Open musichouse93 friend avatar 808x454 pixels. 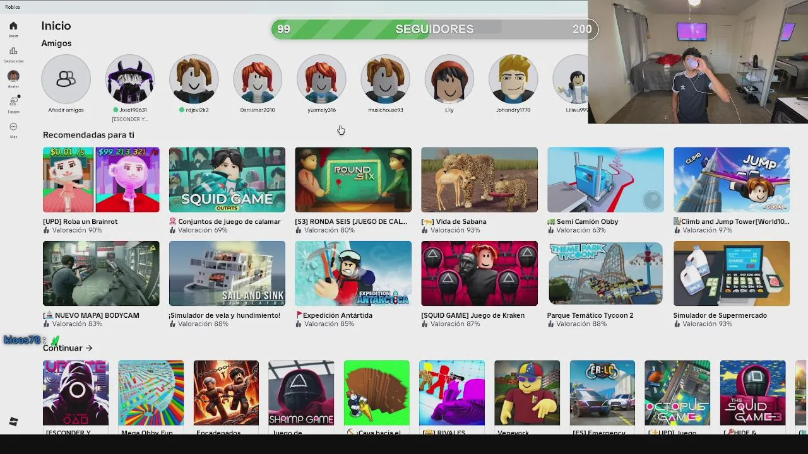[x=385, y=79]
